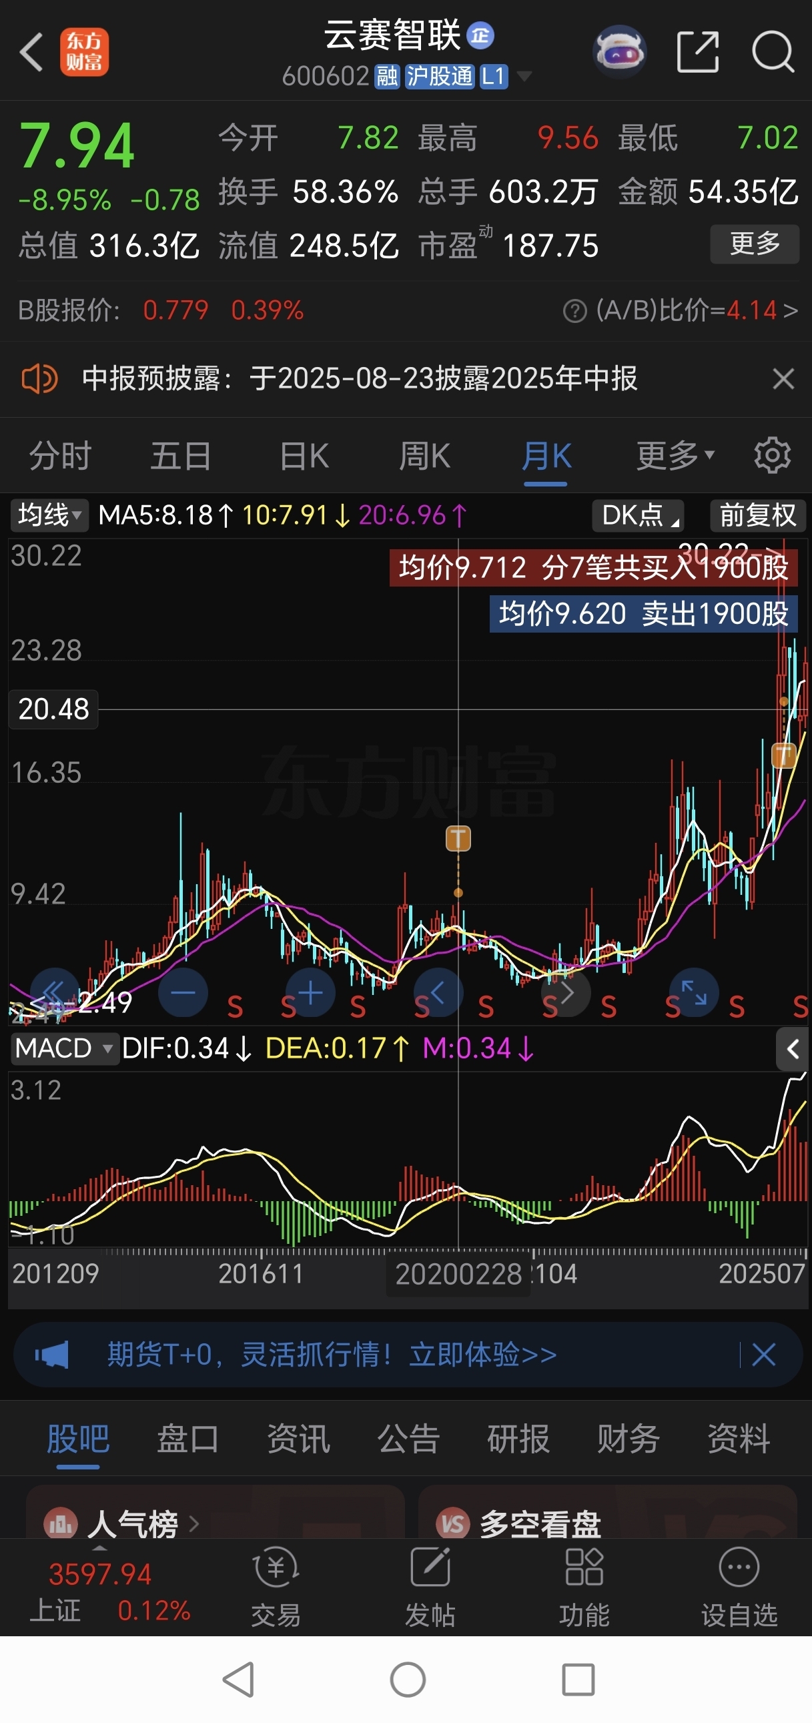This screenshot has height=1723, width=812.
Task: Tap 沪股通 badge beside stock code
Action: (x=440, y=77)
